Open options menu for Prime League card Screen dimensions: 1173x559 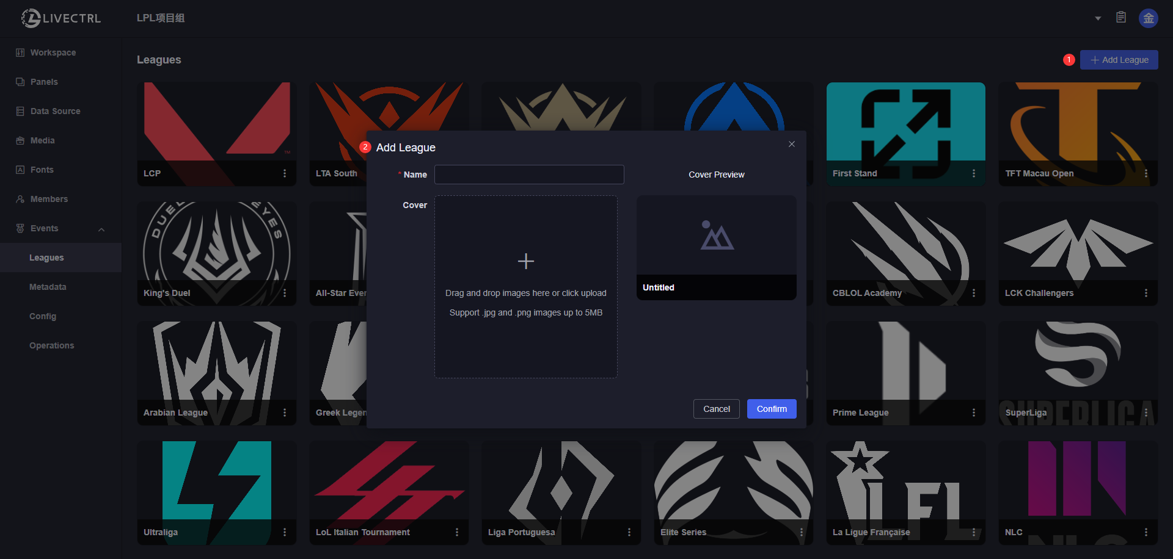[974, 413]
